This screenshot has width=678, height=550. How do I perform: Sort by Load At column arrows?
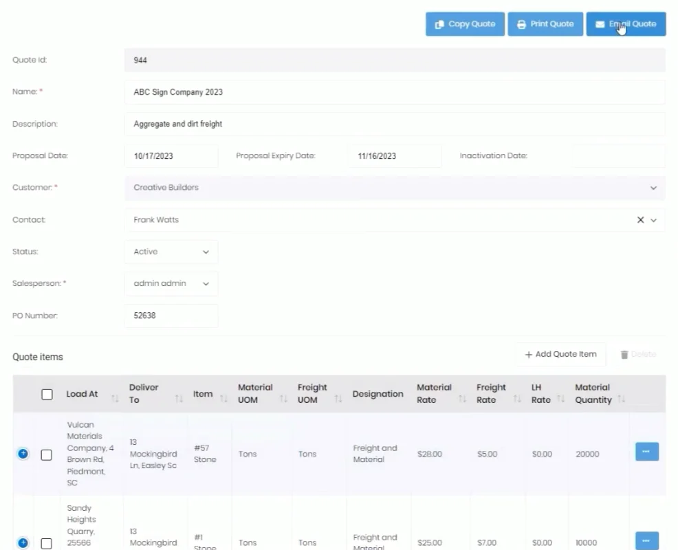click(115, 399)
